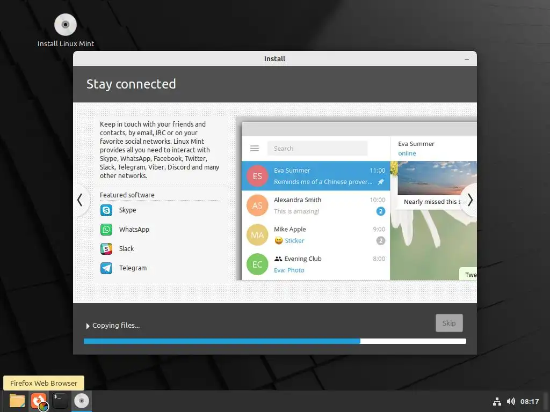Click the Slack featured software icon
The image size is (550, 412).
coord(106,249)
